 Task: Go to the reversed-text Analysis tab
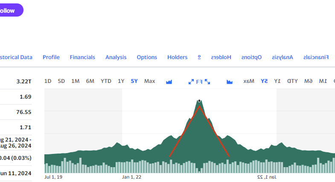283,57
